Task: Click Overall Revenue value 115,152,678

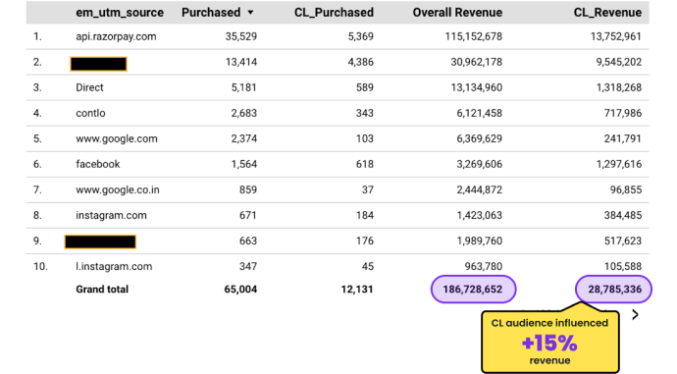Action: [474, 36]
